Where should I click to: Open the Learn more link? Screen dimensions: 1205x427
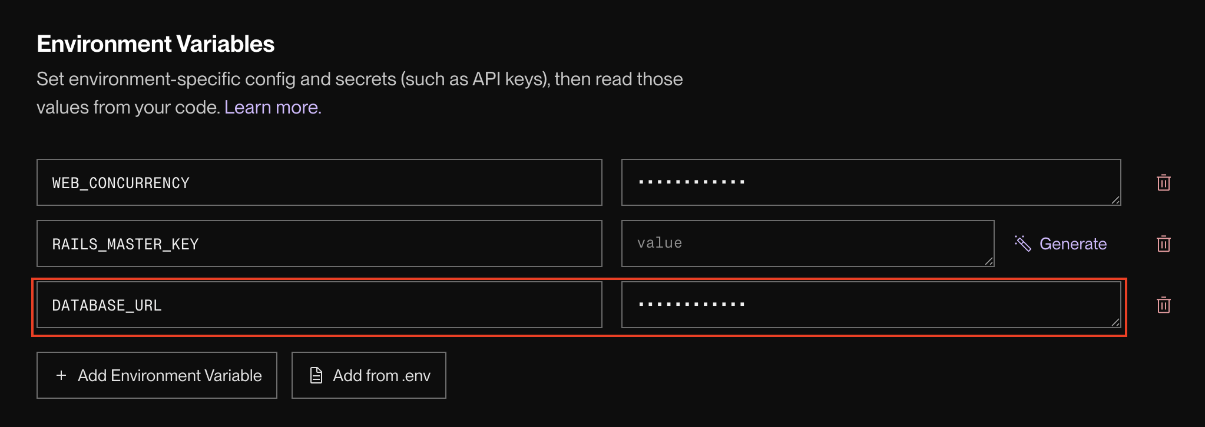click(273, 108)
